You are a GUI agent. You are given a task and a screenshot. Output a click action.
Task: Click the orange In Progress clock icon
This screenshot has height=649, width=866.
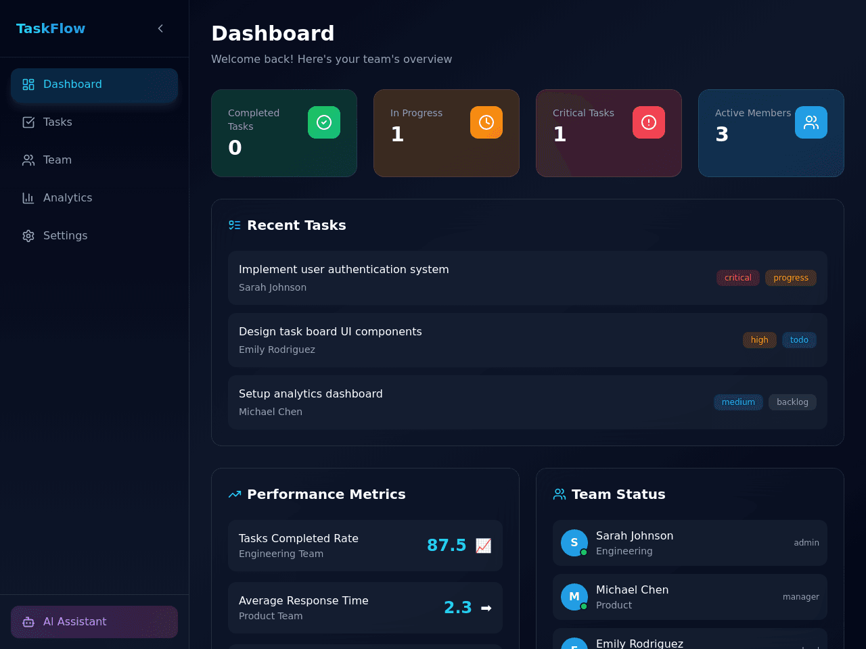(486, 122)
